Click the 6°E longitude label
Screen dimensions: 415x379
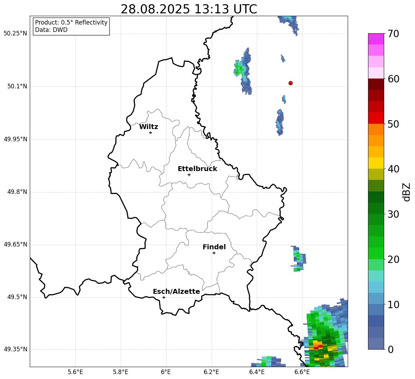[166, 372]
